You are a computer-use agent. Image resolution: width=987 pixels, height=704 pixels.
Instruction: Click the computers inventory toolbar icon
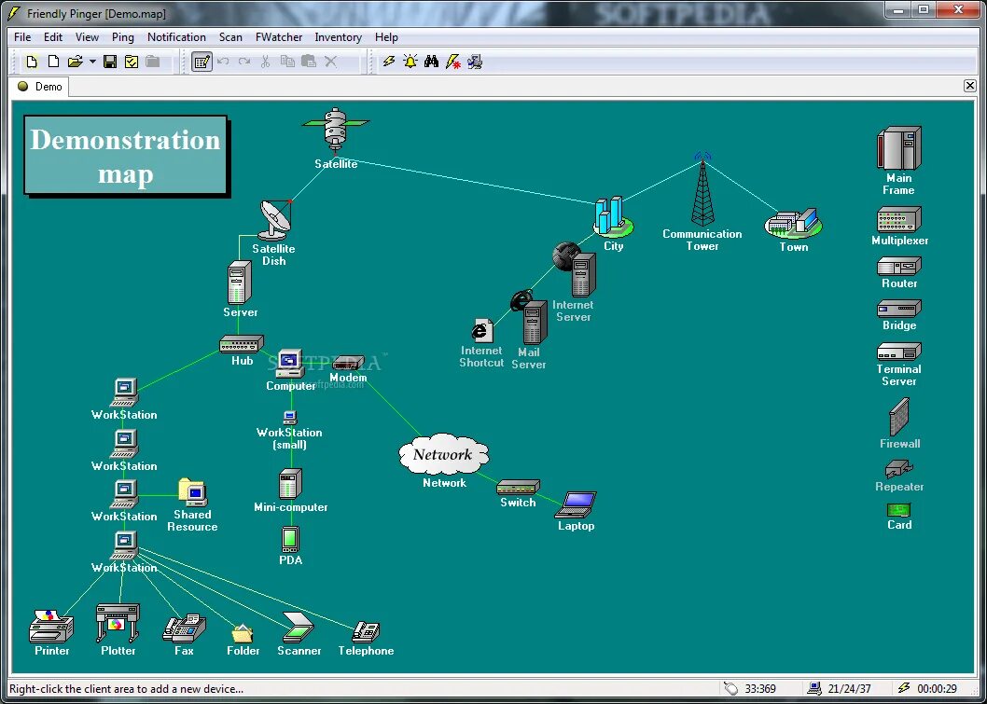(x=475, y=62)
